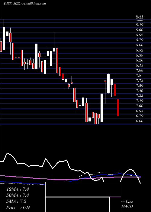Select the 8.52 price axis label
151x212 pixels.
140,50
